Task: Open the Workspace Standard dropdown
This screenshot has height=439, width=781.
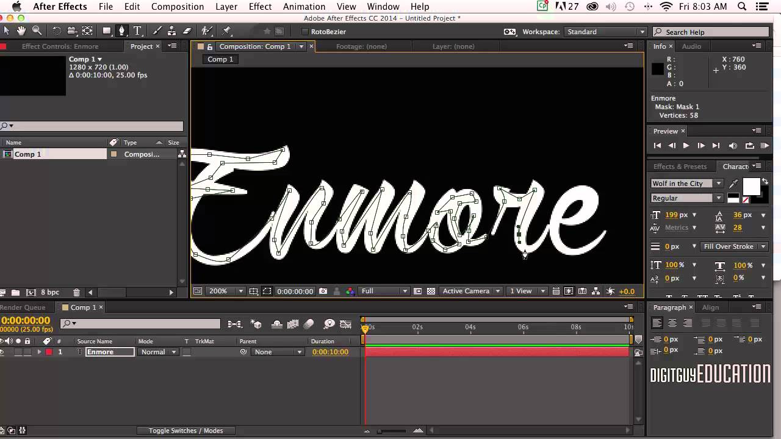Action: (x=606, y=32)
